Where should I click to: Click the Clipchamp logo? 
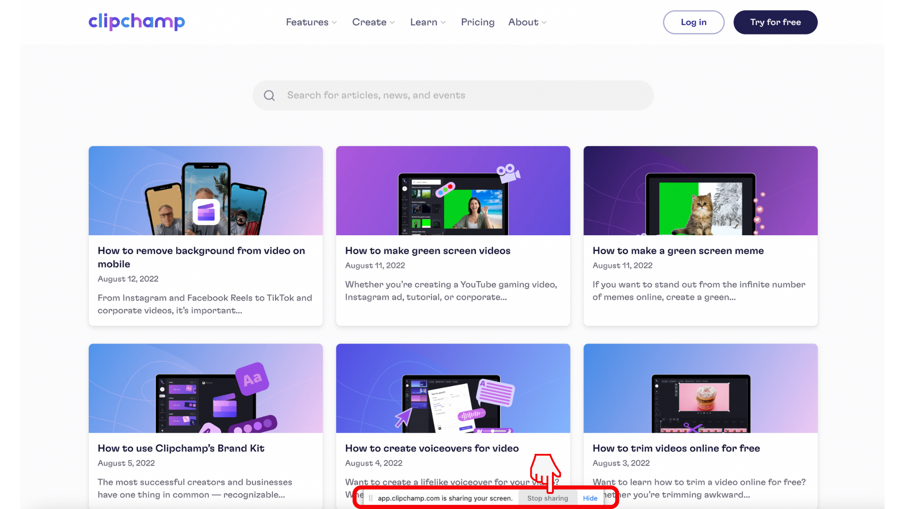point(136,22)
